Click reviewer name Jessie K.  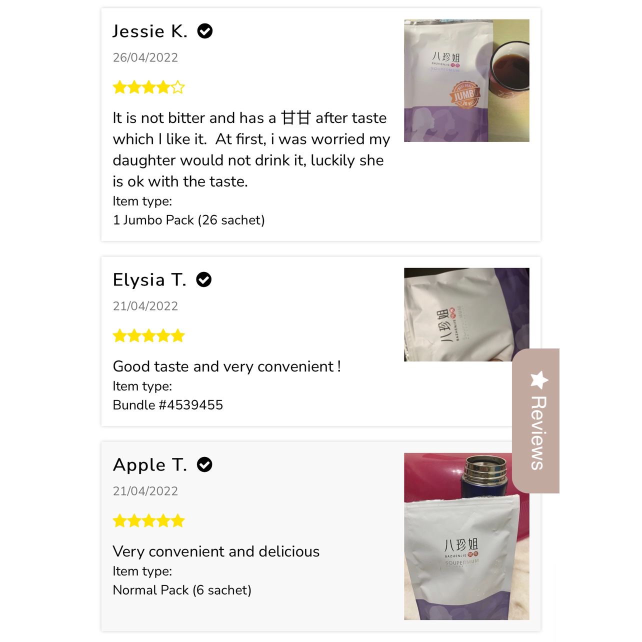pos(150,31)
